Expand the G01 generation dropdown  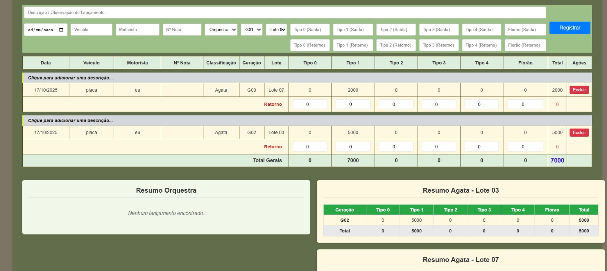(252, 30)
